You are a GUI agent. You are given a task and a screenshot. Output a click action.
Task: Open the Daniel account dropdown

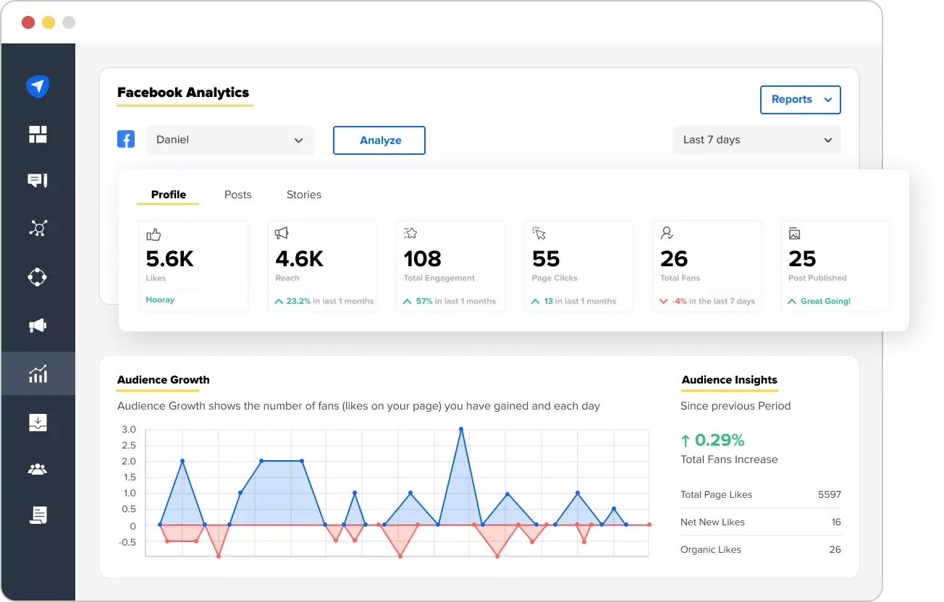(x=229, y=140)
